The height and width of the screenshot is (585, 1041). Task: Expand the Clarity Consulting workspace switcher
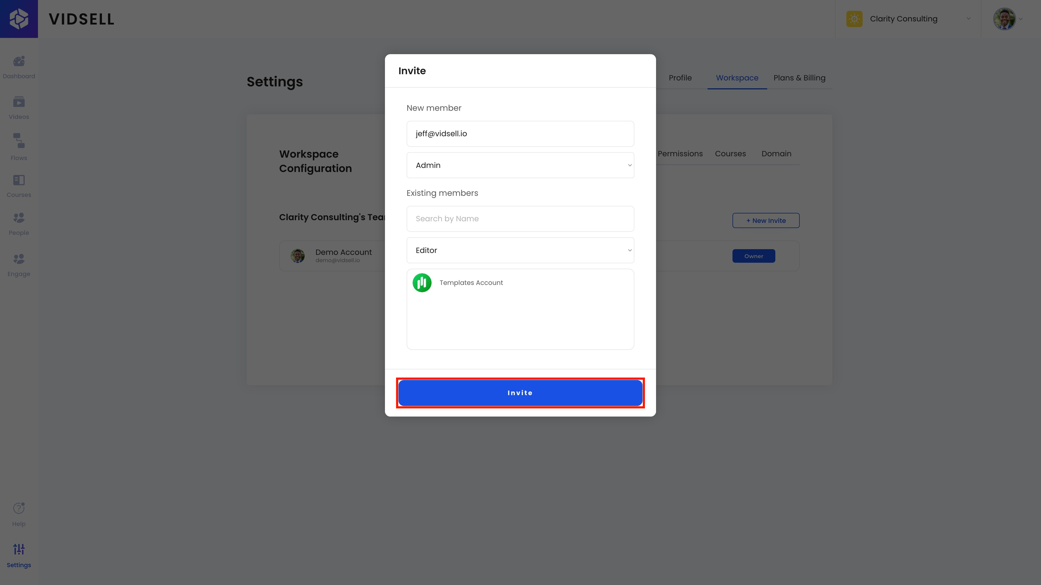pos(908,19)
